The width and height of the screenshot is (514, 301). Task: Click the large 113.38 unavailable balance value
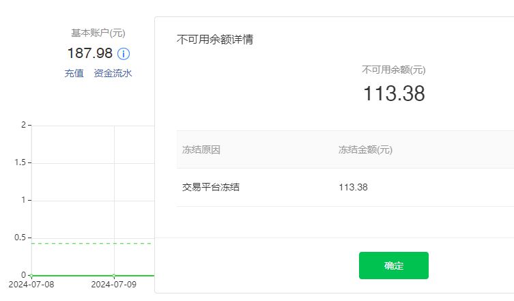click(x=394, y=94)
